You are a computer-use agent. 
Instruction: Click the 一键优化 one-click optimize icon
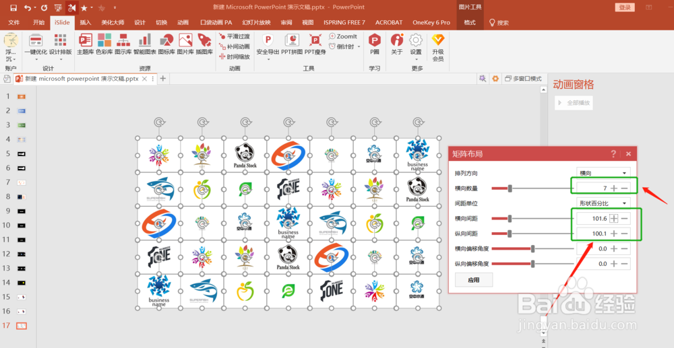click(x=36, y=41)
